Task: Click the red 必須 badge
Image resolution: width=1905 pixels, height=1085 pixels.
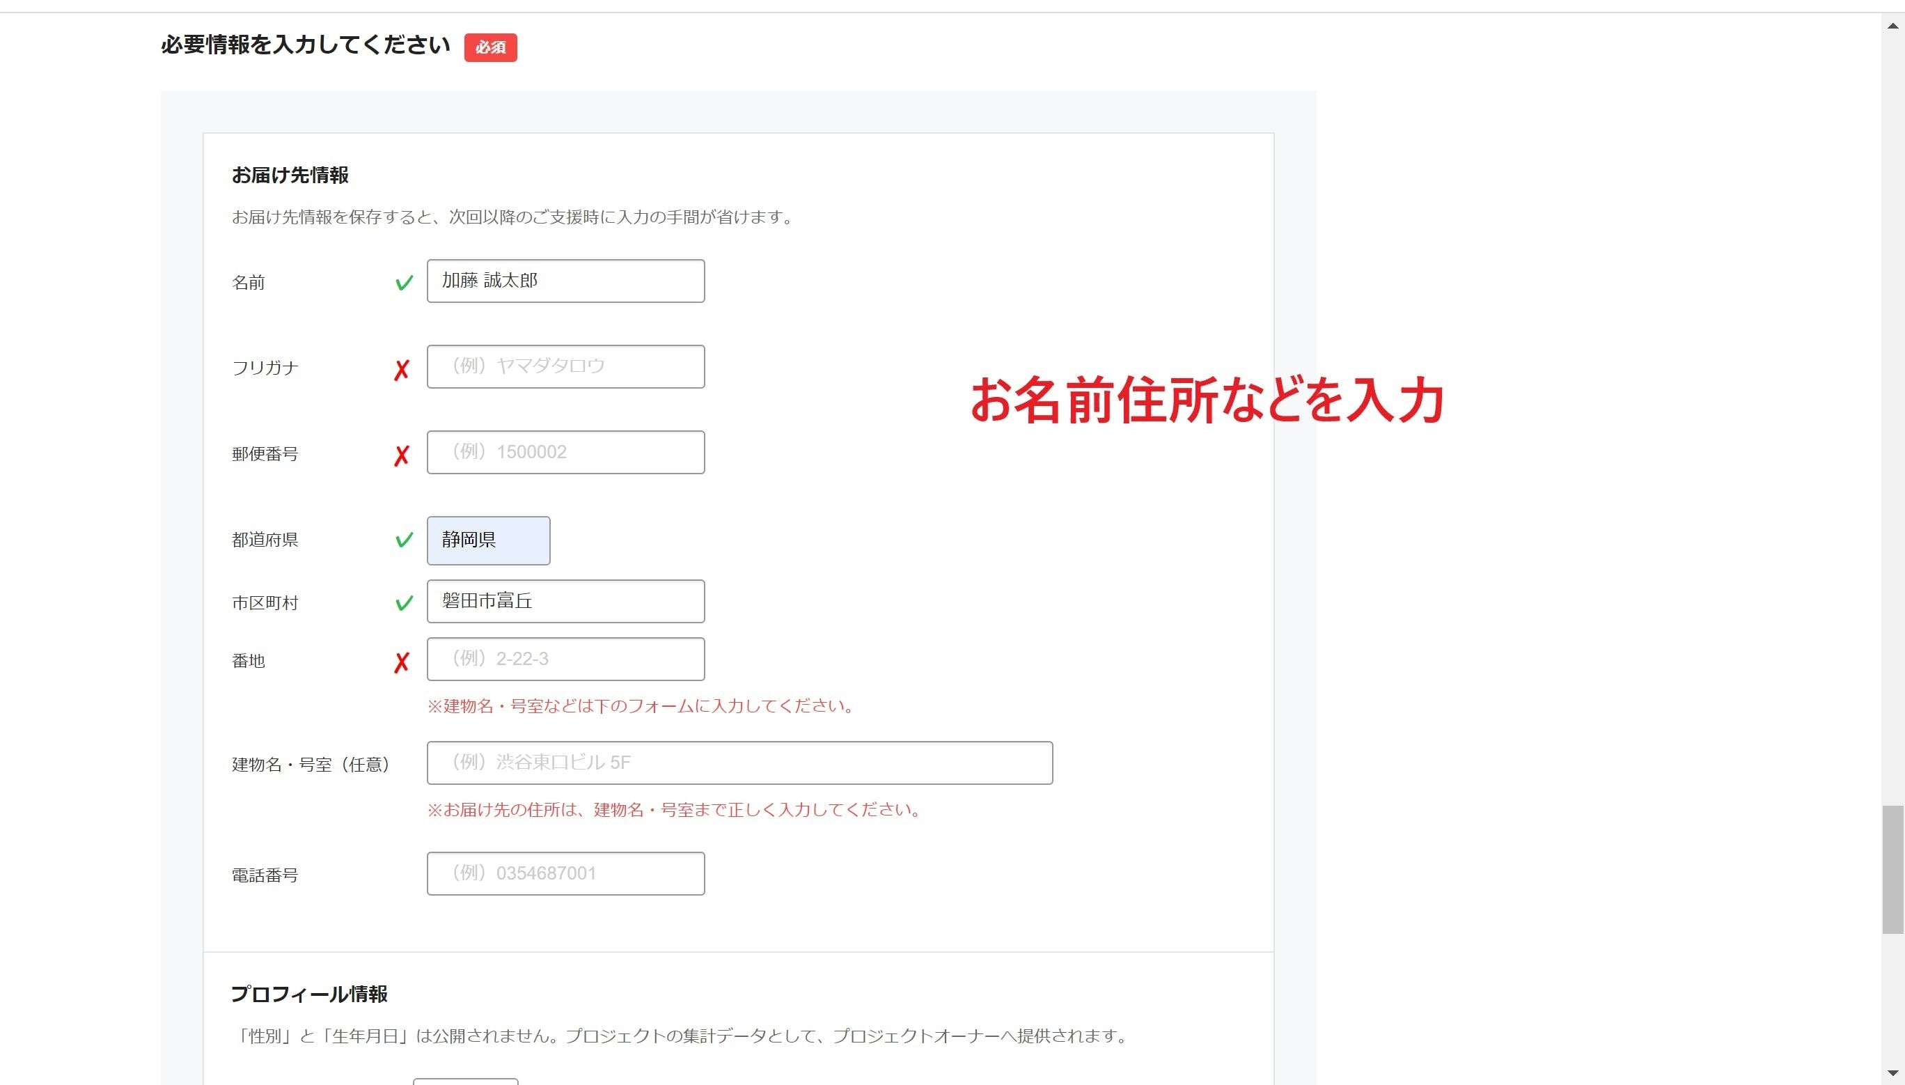Action: (x=490, y=47)
